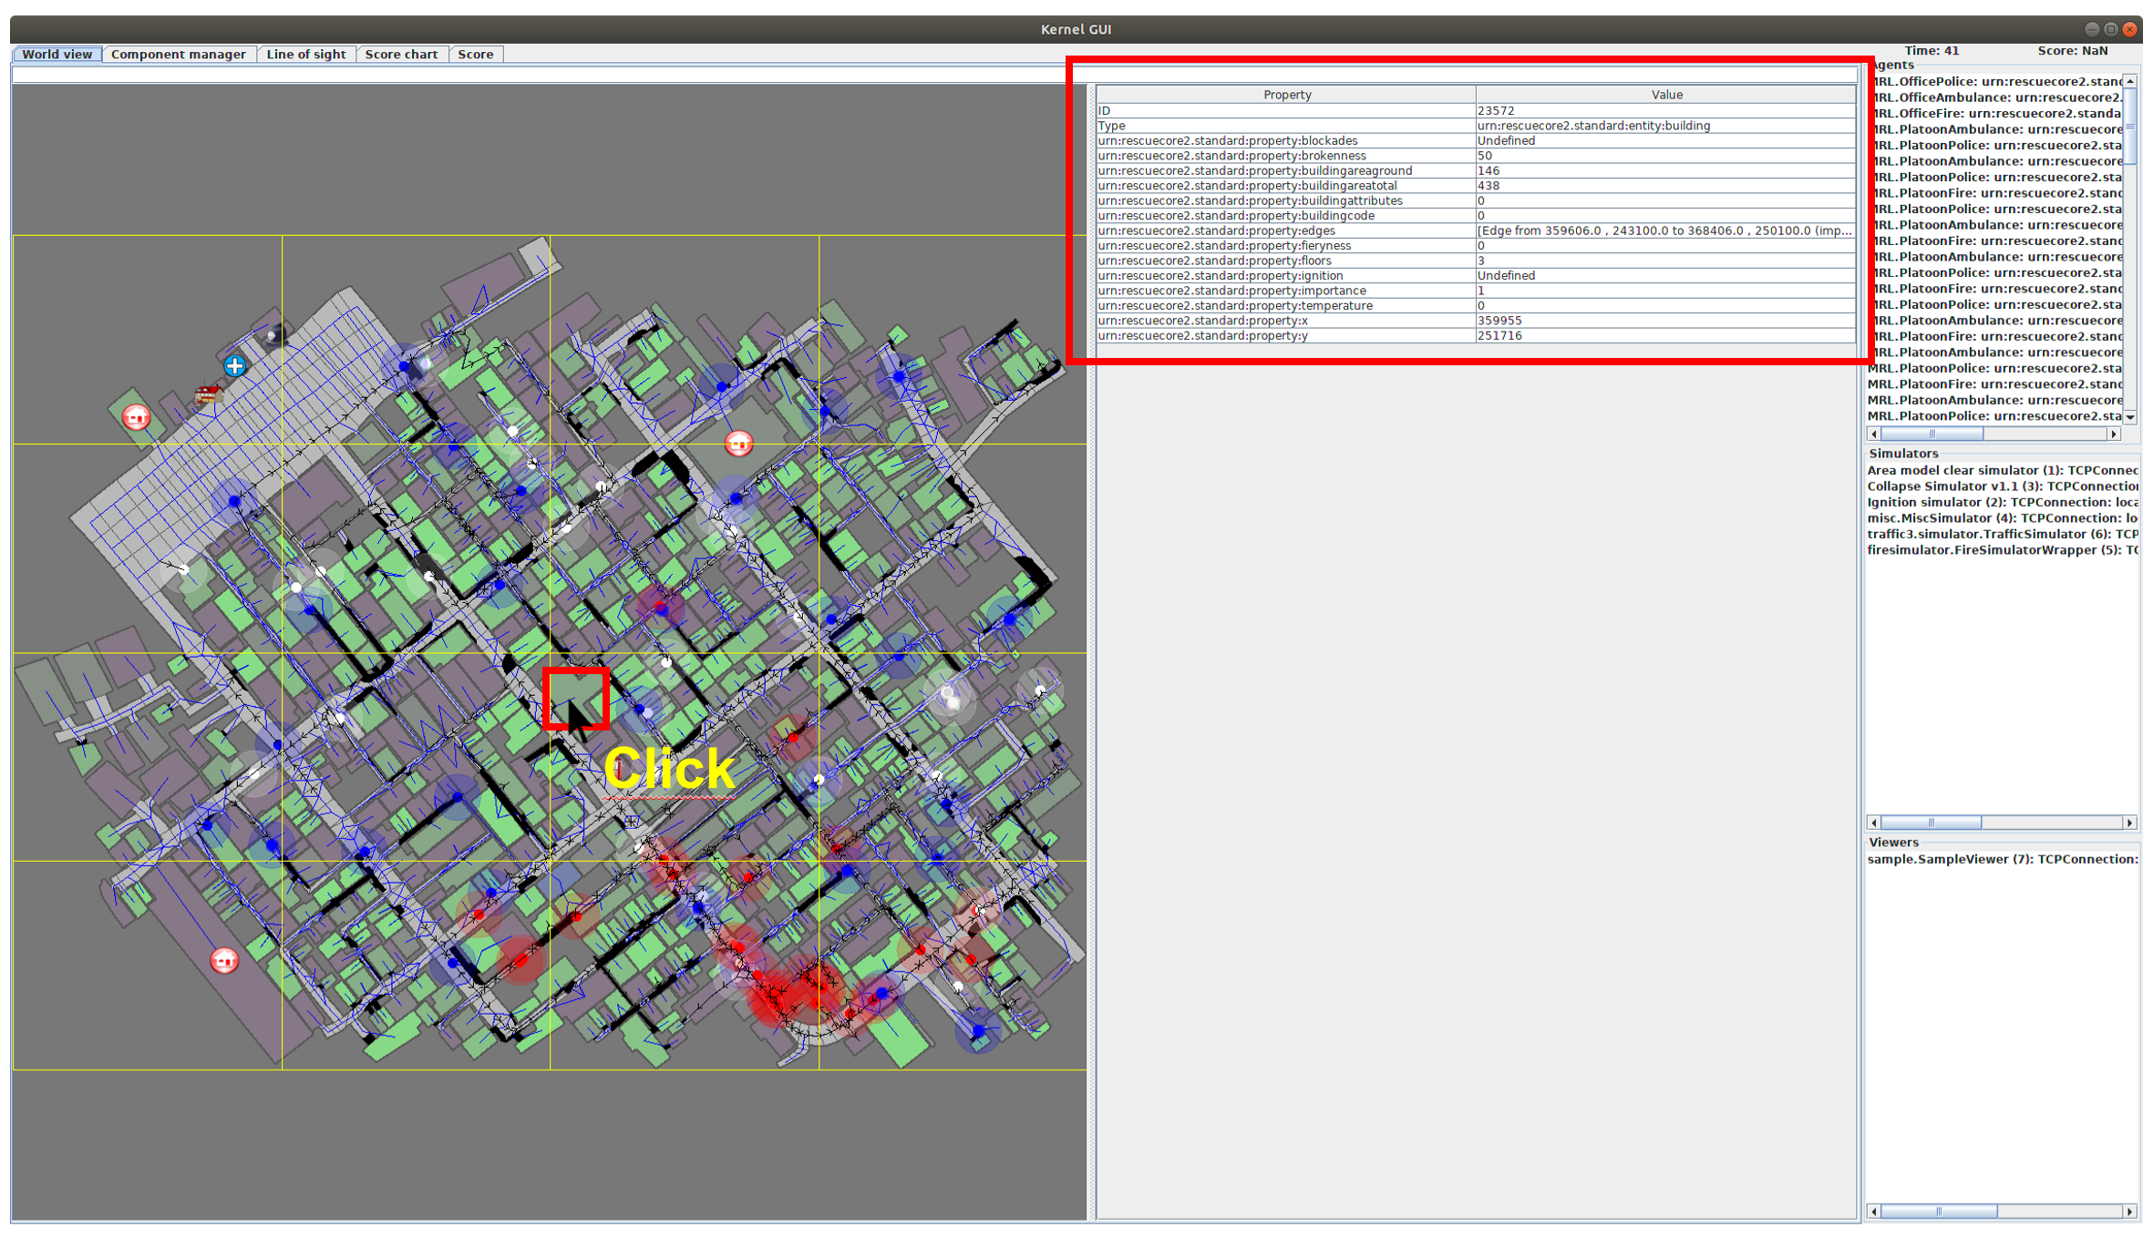Click the Agents list scroll-down arrow

click(2130, 417)
